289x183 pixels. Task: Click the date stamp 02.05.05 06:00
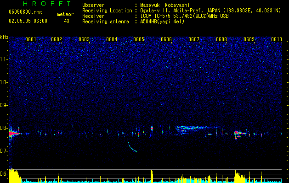(x=28, y=21)
